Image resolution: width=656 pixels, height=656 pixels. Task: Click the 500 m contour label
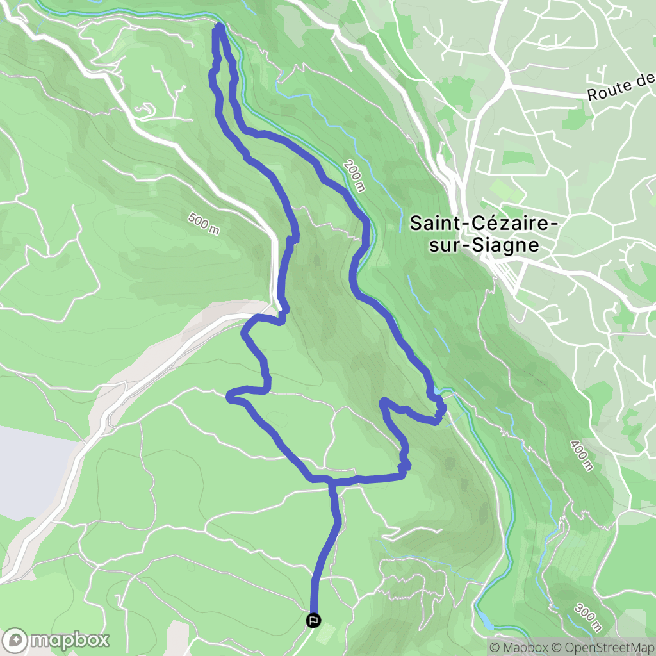coord(203,224)
